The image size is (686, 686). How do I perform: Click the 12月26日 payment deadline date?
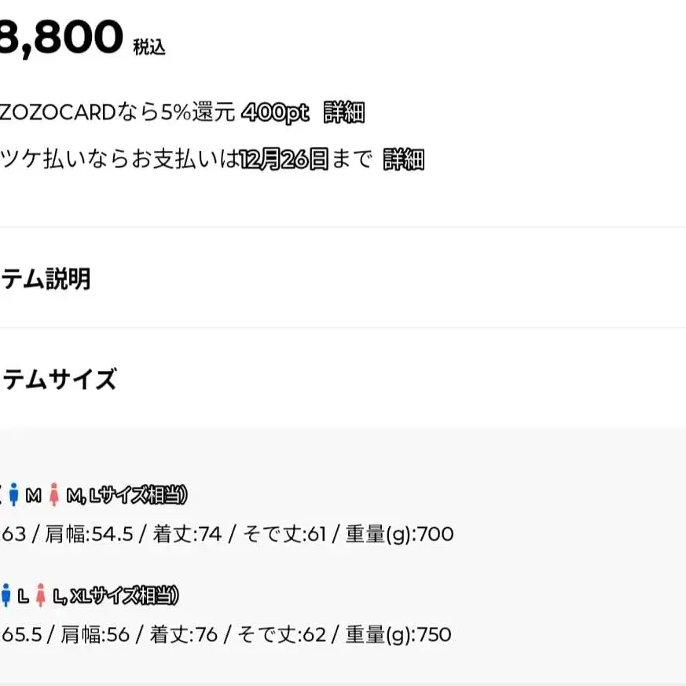tap(284, 160)
